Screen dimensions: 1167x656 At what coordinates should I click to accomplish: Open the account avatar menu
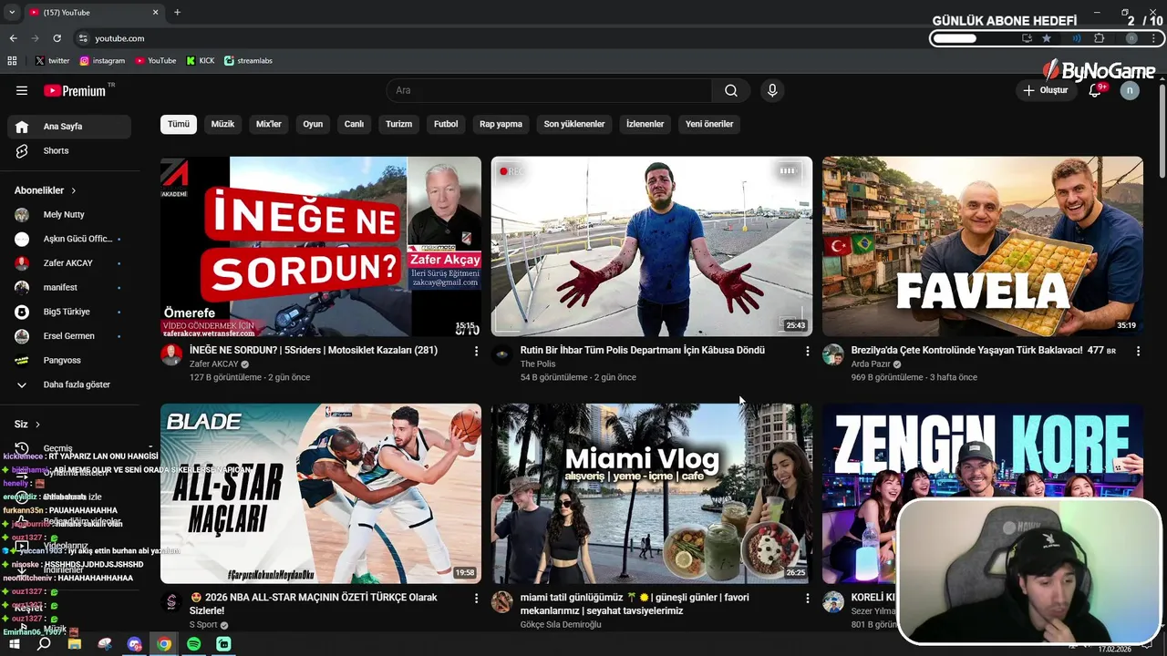(x=1130, y=90)
